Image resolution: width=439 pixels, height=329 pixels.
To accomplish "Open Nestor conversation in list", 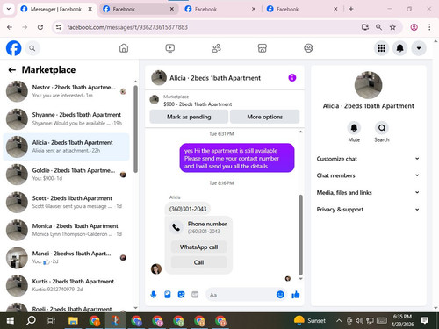I will coord(67,91).
